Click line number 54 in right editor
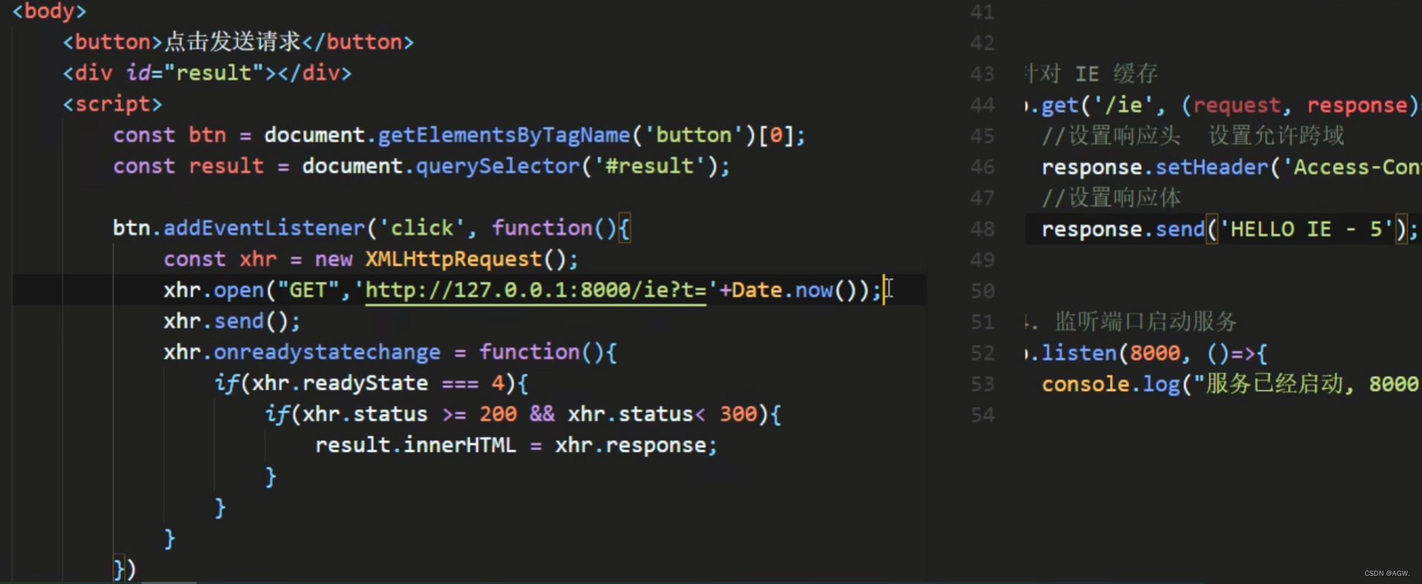The height and width of the screenshot is (584, 1422). (982, 415)
